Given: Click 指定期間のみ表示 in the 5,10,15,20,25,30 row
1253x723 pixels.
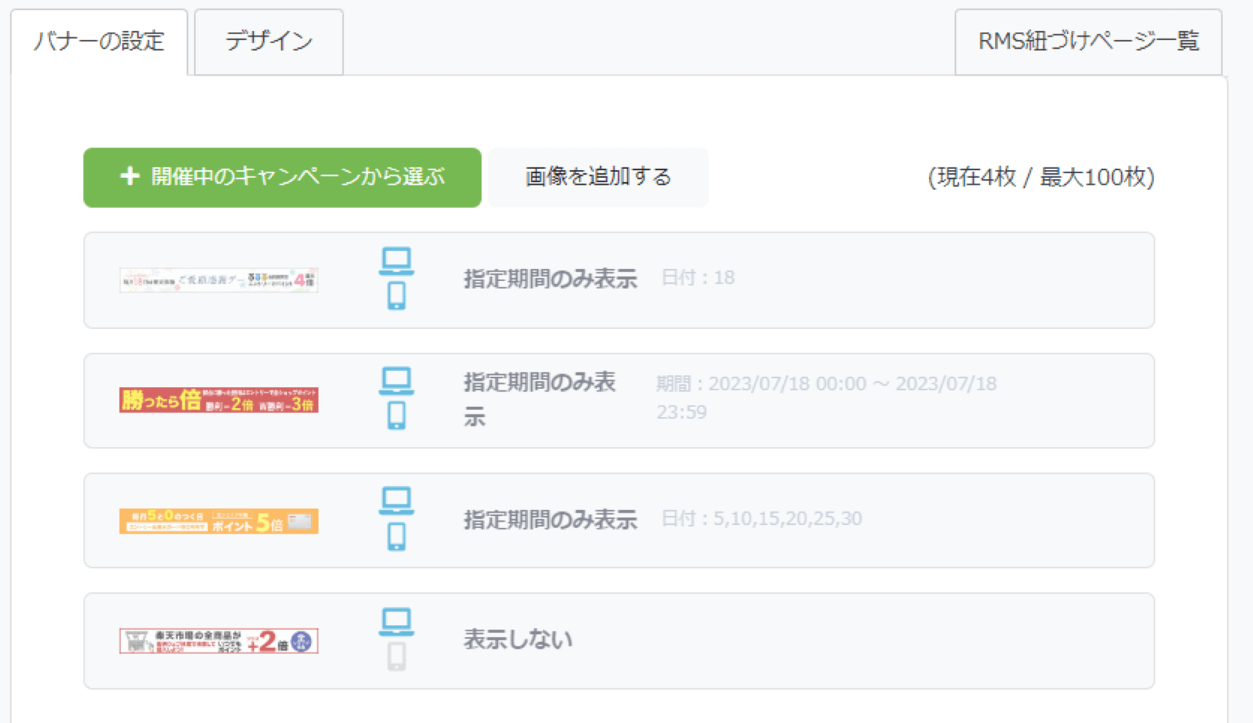Looking at the screenshot, I should tap(551, 520).
